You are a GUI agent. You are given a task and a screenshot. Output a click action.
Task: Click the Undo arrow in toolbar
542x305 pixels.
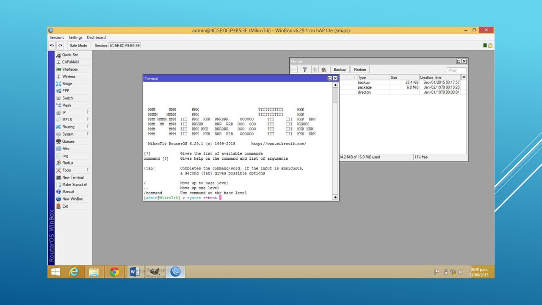click(52, 45)
